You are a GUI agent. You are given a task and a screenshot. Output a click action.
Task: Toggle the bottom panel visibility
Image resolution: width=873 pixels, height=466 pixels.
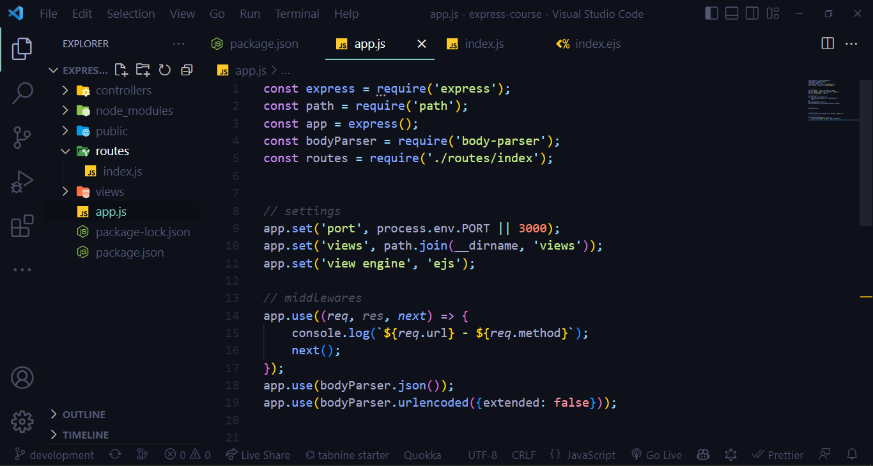tap(731, 13)
